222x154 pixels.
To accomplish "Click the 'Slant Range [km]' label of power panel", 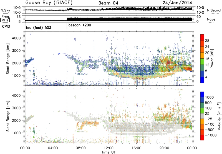I will click(x=8, y=59).
